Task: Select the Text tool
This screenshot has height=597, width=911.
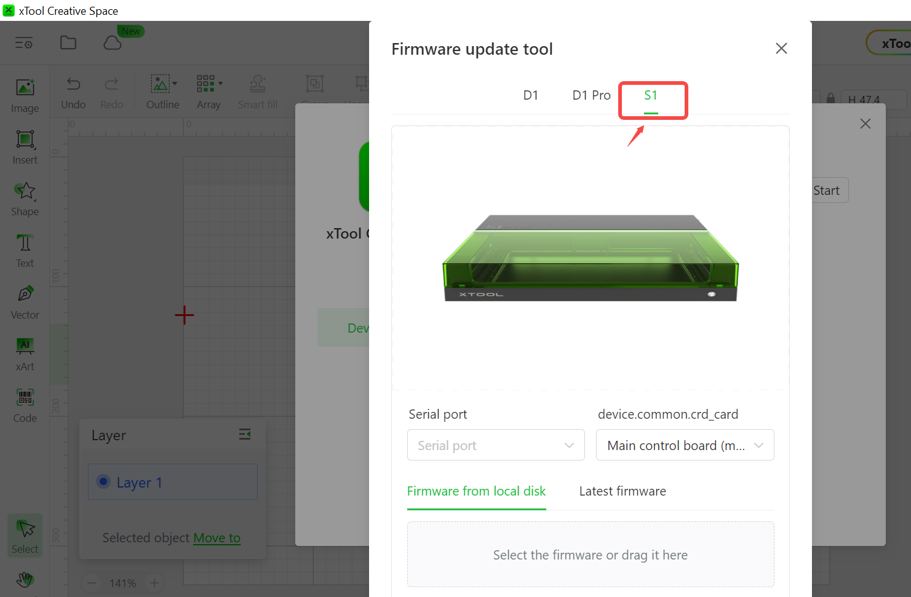Action: (x=25, y=250)
